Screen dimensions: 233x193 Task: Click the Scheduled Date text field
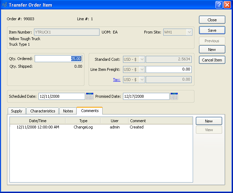61,96
